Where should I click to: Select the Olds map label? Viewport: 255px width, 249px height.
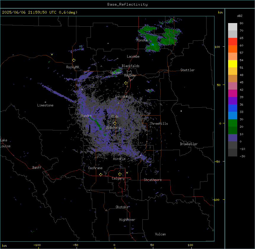tap(115, 117)
